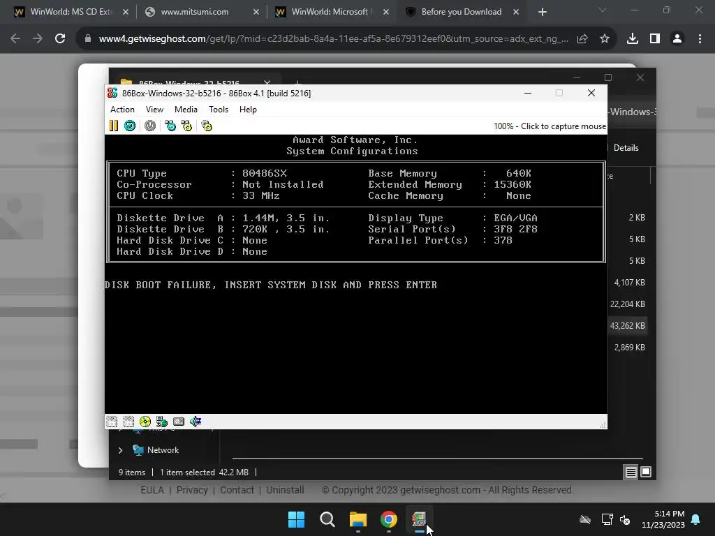715x536 pixels.
Task: Share this page from the address bar
Action: coord(582,39)
